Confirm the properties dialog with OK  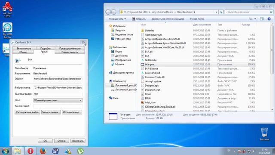[x=45, y=141]
